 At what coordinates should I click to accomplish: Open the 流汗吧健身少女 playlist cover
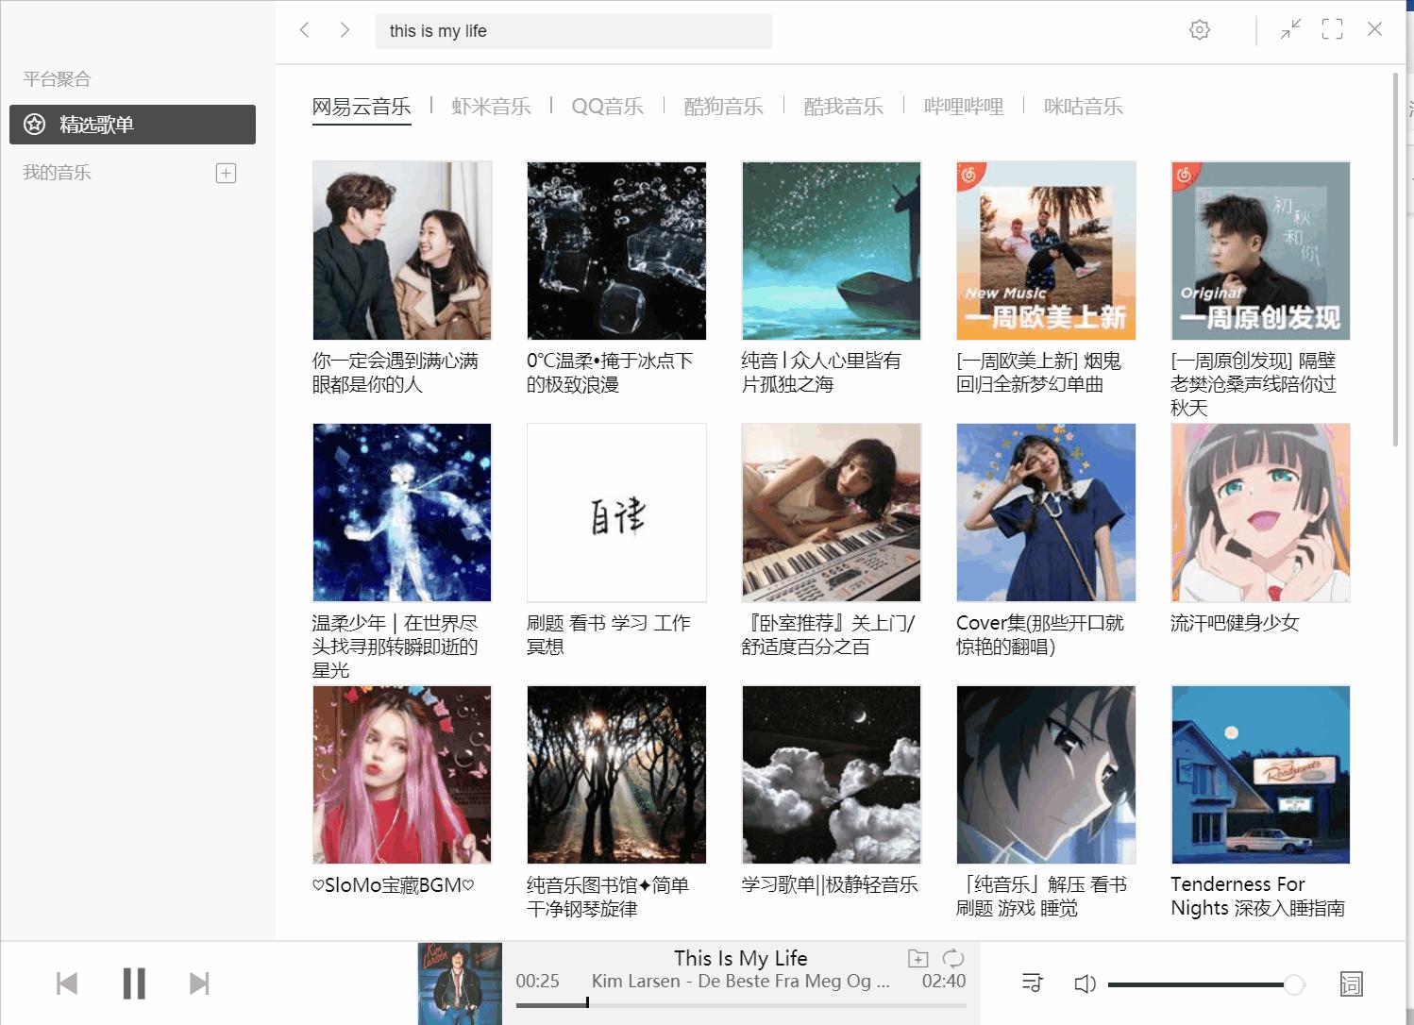1260,512
